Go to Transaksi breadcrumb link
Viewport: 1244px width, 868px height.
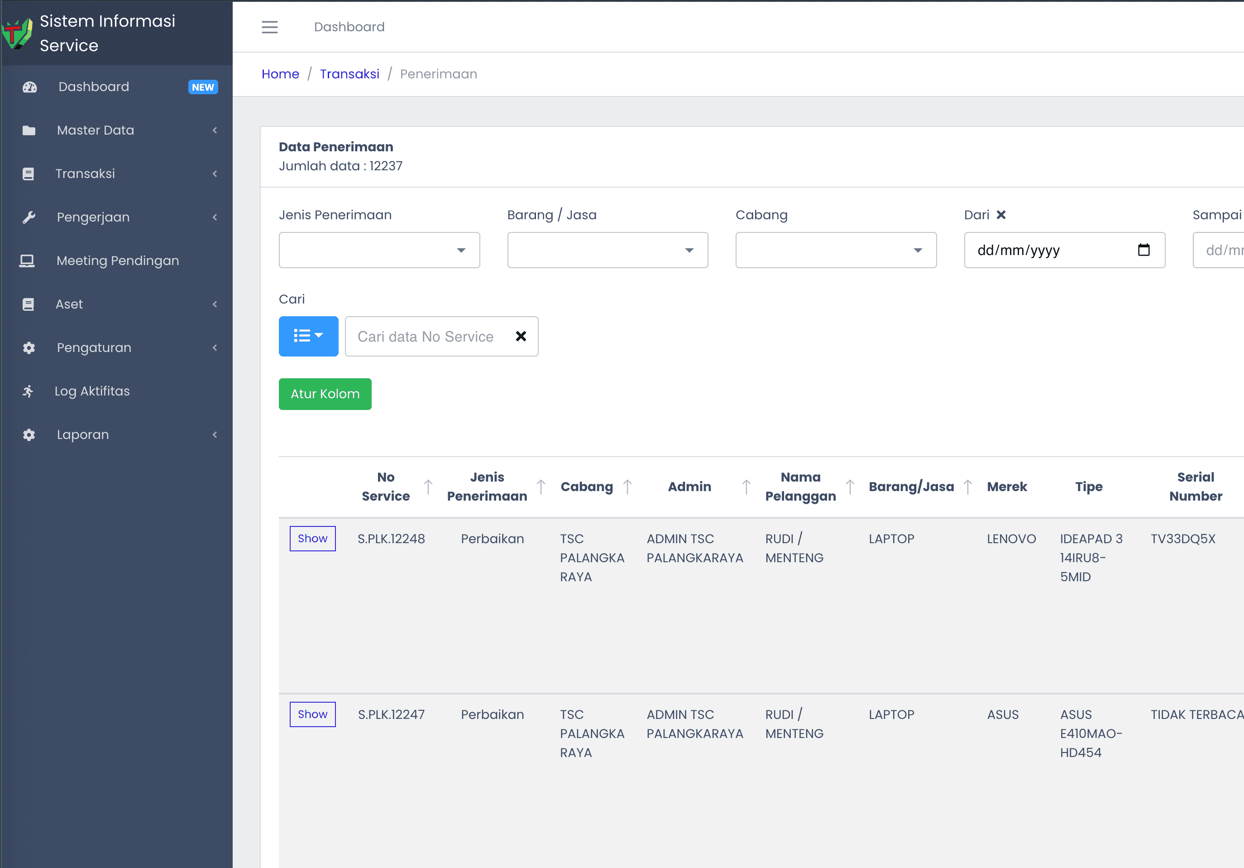coord(349,74)
